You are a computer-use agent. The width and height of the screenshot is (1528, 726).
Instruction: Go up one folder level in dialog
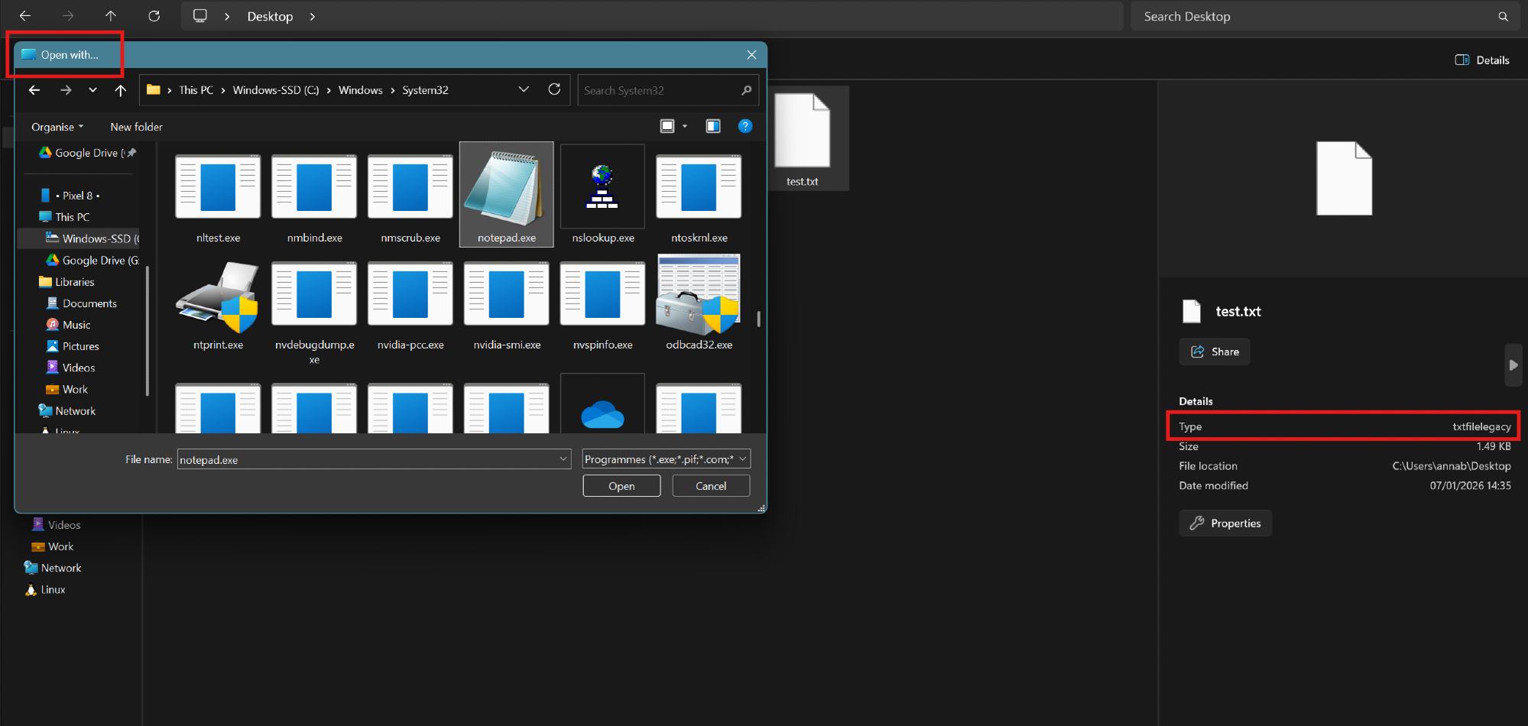point(120,90)
